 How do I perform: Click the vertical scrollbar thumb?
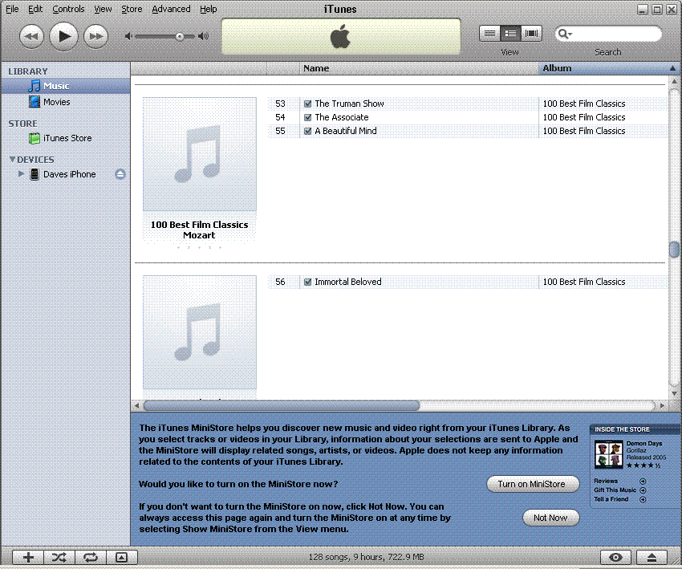[674, 250]
